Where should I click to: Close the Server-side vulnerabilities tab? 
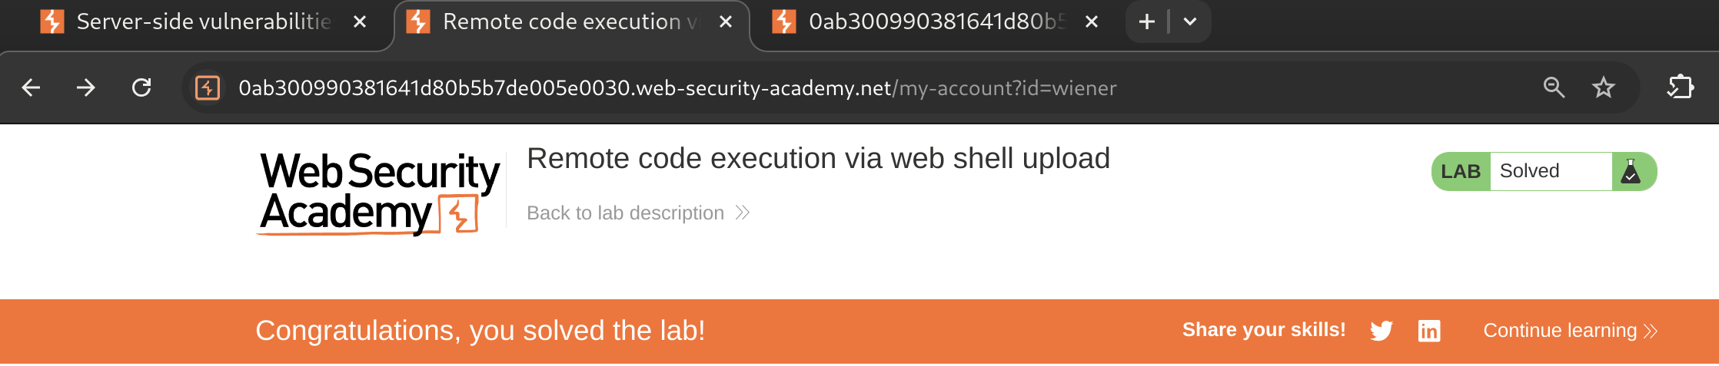click(359, 21)
